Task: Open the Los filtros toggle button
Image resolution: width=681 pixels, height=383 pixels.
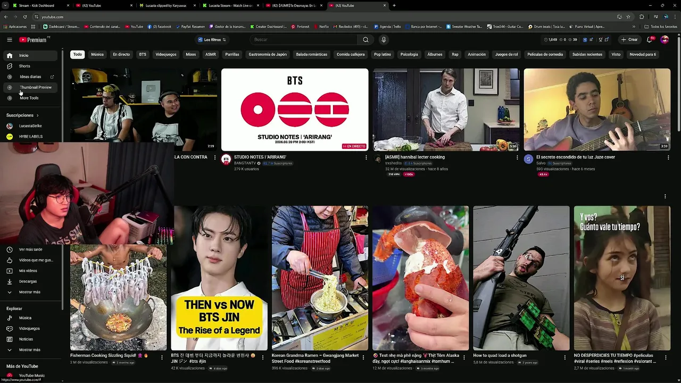Action: click(x=212, y=40)
